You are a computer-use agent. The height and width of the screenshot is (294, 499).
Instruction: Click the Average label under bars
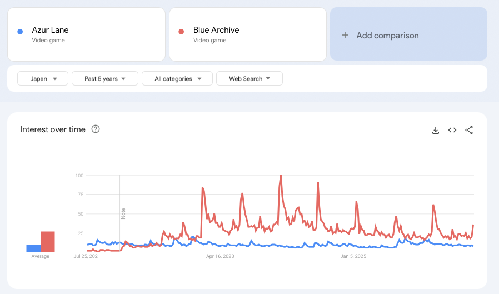tap(41, 256)
